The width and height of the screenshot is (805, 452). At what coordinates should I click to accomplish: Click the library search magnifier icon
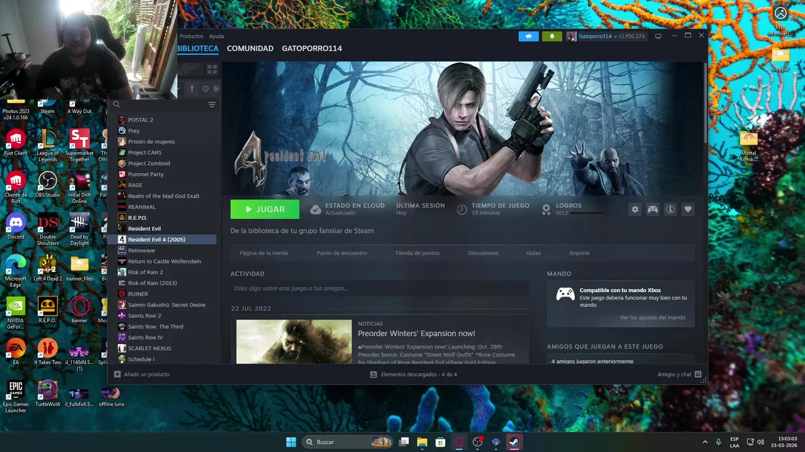tap(116, 105)
